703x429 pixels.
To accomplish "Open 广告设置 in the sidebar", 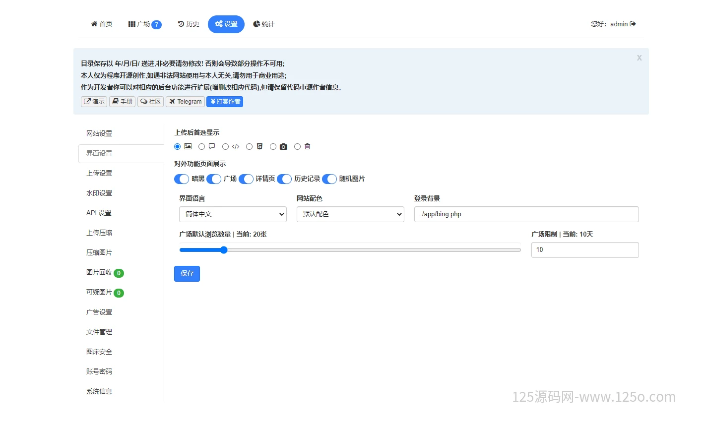I will [121, 312].
